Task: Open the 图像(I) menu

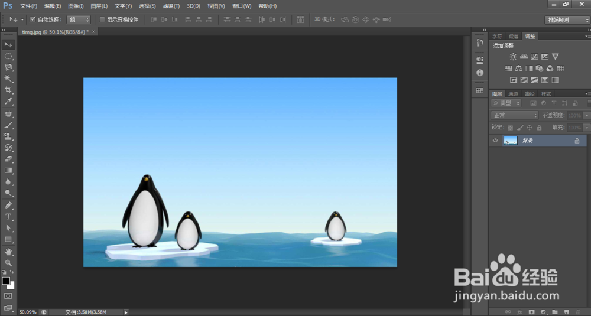Action: pyautogui.click(x=76, y=6)
